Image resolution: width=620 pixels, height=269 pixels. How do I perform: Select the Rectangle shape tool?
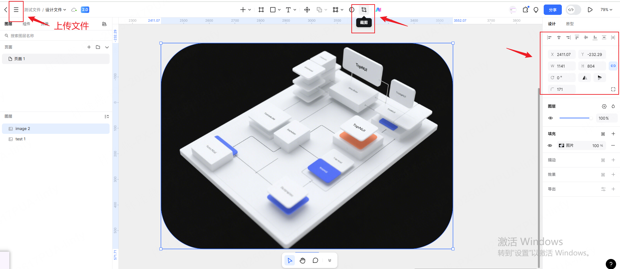pos(273,10)
